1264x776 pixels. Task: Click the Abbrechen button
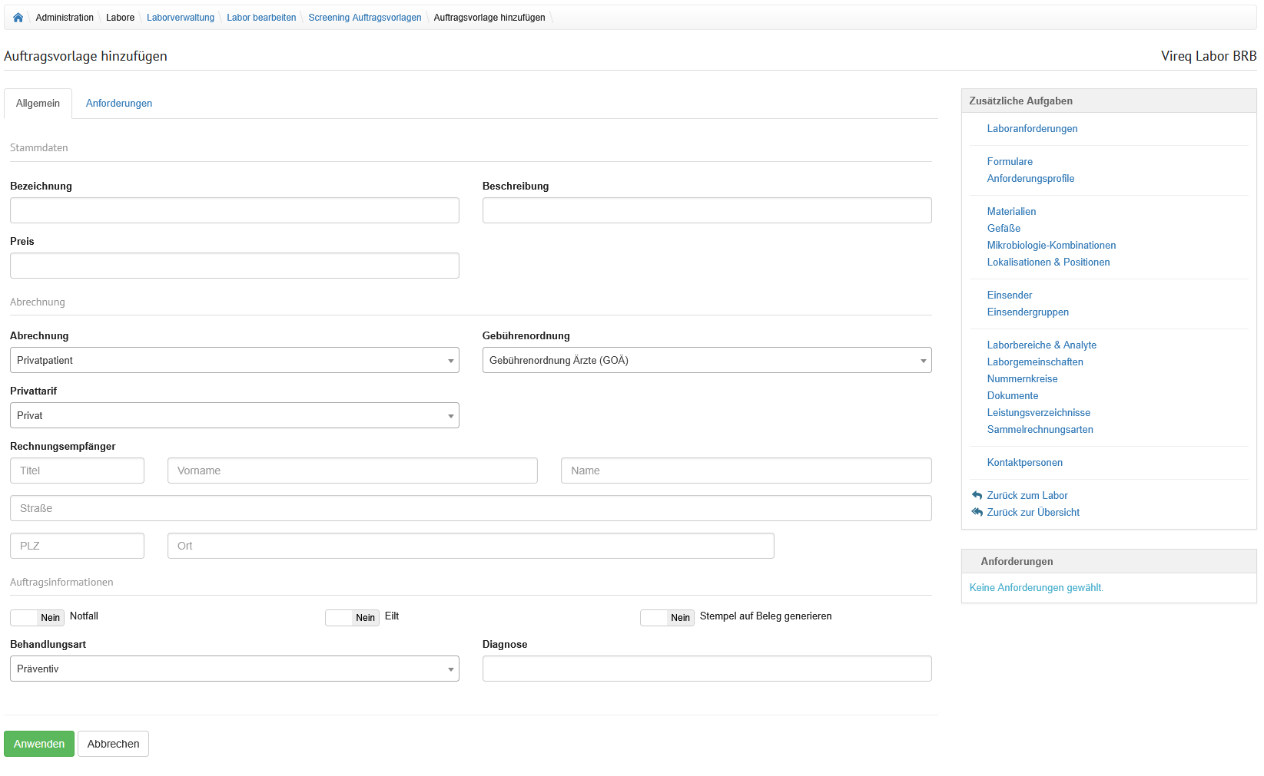113,745
